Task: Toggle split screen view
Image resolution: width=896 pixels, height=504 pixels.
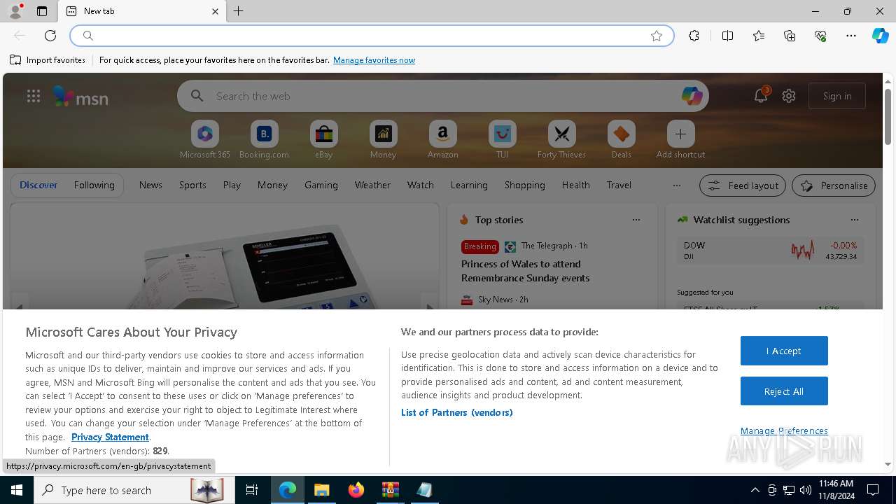Action: (x=727, y=36)
